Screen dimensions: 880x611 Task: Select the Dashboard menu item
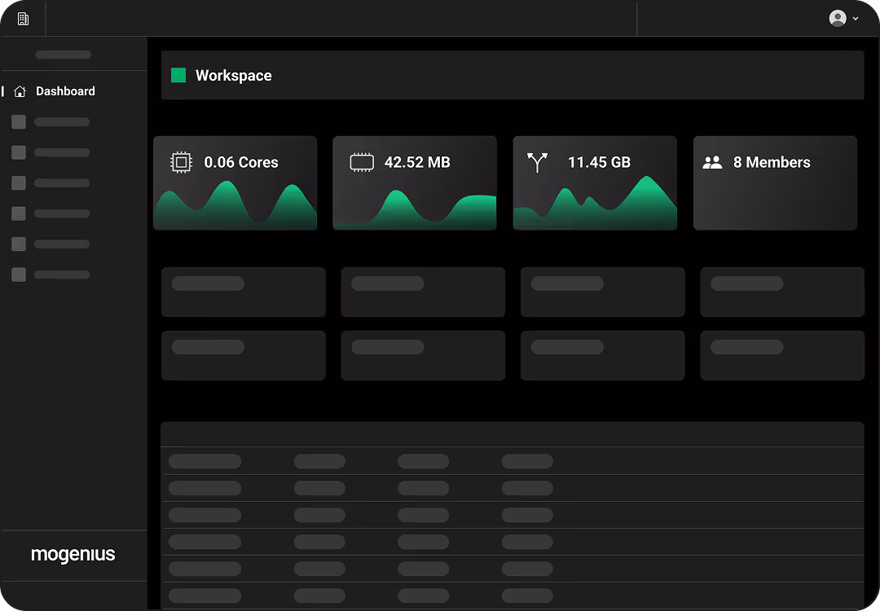click(65, 91)
